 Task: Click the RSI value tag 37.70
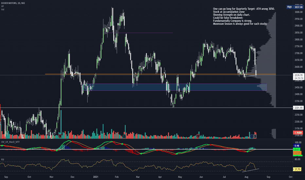click(297, 170)
